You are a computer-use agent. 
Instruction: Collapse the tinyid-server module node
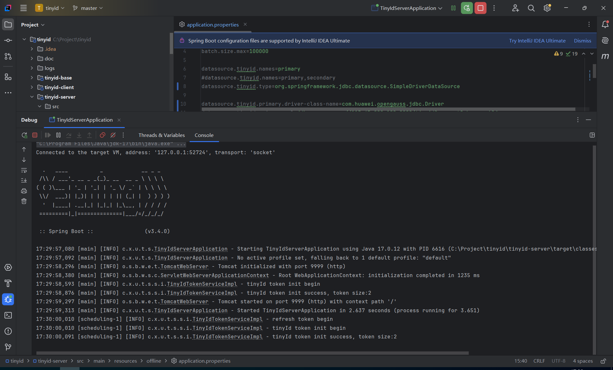click(32, 97)
